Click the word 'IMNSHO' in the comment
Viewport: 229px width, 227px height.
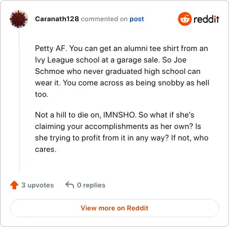(119, 115)
